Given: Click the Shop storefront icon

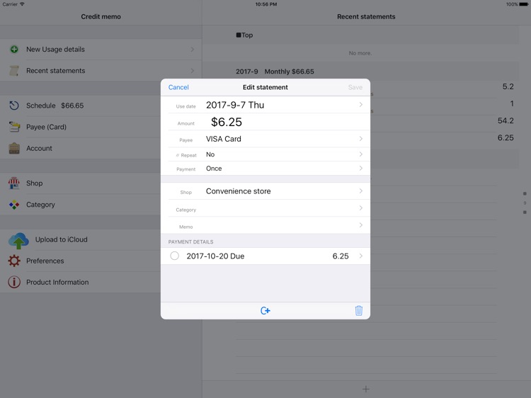Looking at the screenshot, I should point(14,183).
